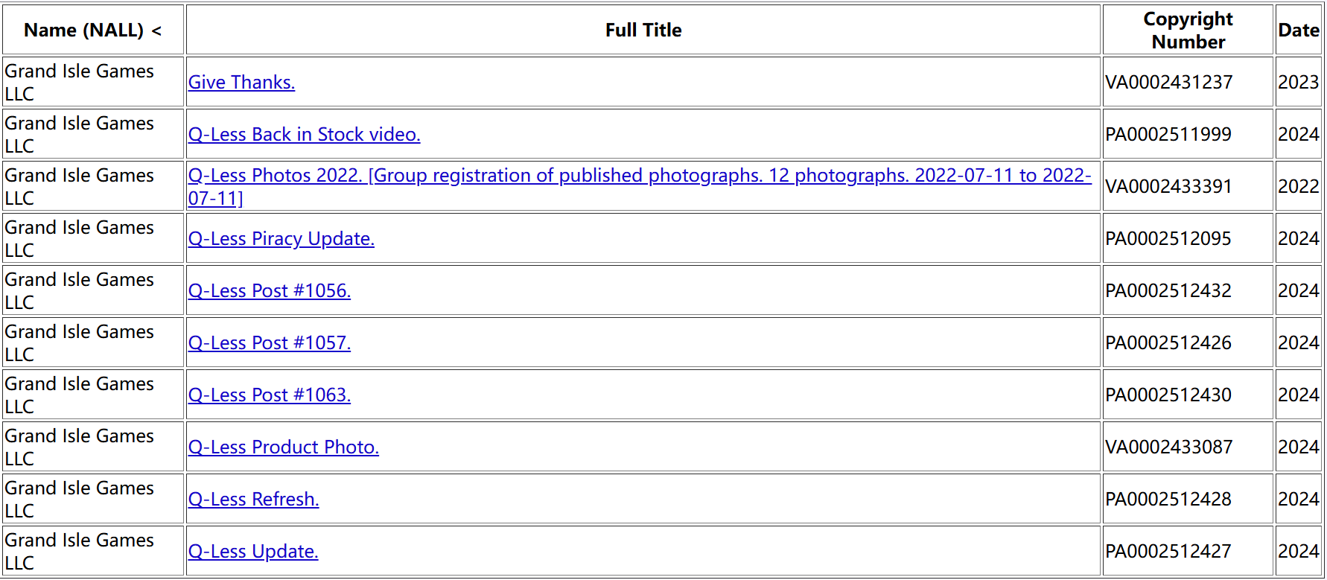Image resolution: width=1327 pixels, height=580 pixels.
Task: Select copyright number VA0002431237 cell
Action: (x=1188, y=82)
